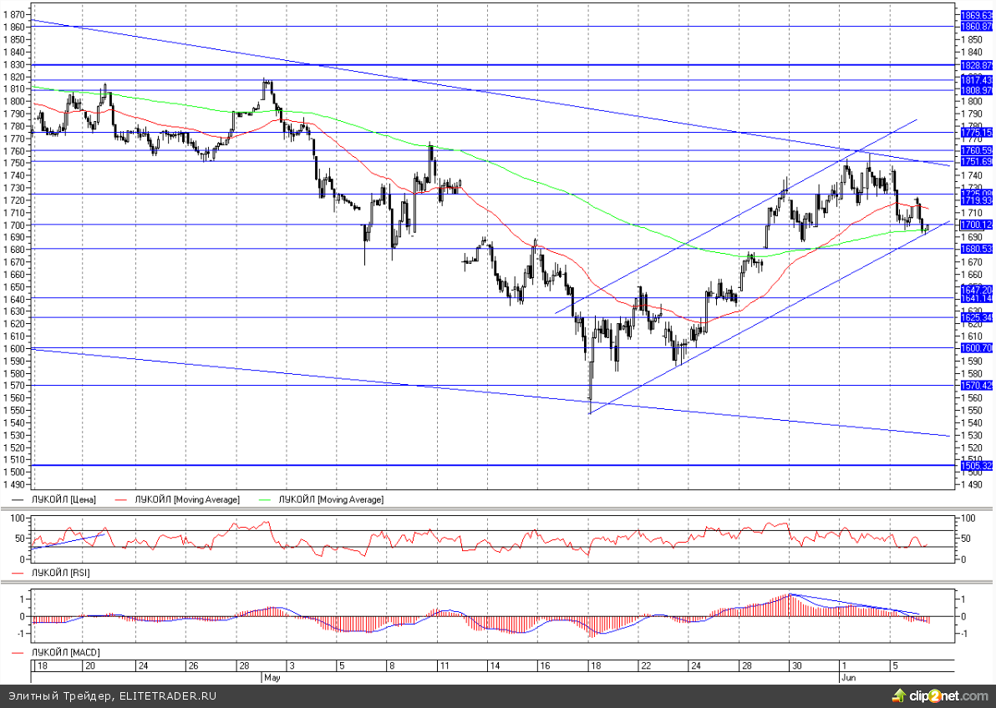Click the 1775.15 price level marker
This screenshot has width=996, height=708.
tap(976, 132)
